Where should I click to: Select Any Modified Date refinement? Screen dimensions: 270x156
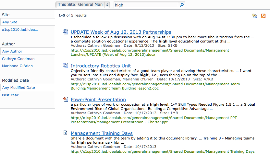pos(18,88)
